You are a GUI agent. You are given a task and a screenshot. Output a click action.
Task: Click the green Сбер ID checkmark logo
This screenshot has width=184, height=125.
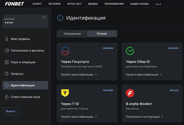point(130,51)
